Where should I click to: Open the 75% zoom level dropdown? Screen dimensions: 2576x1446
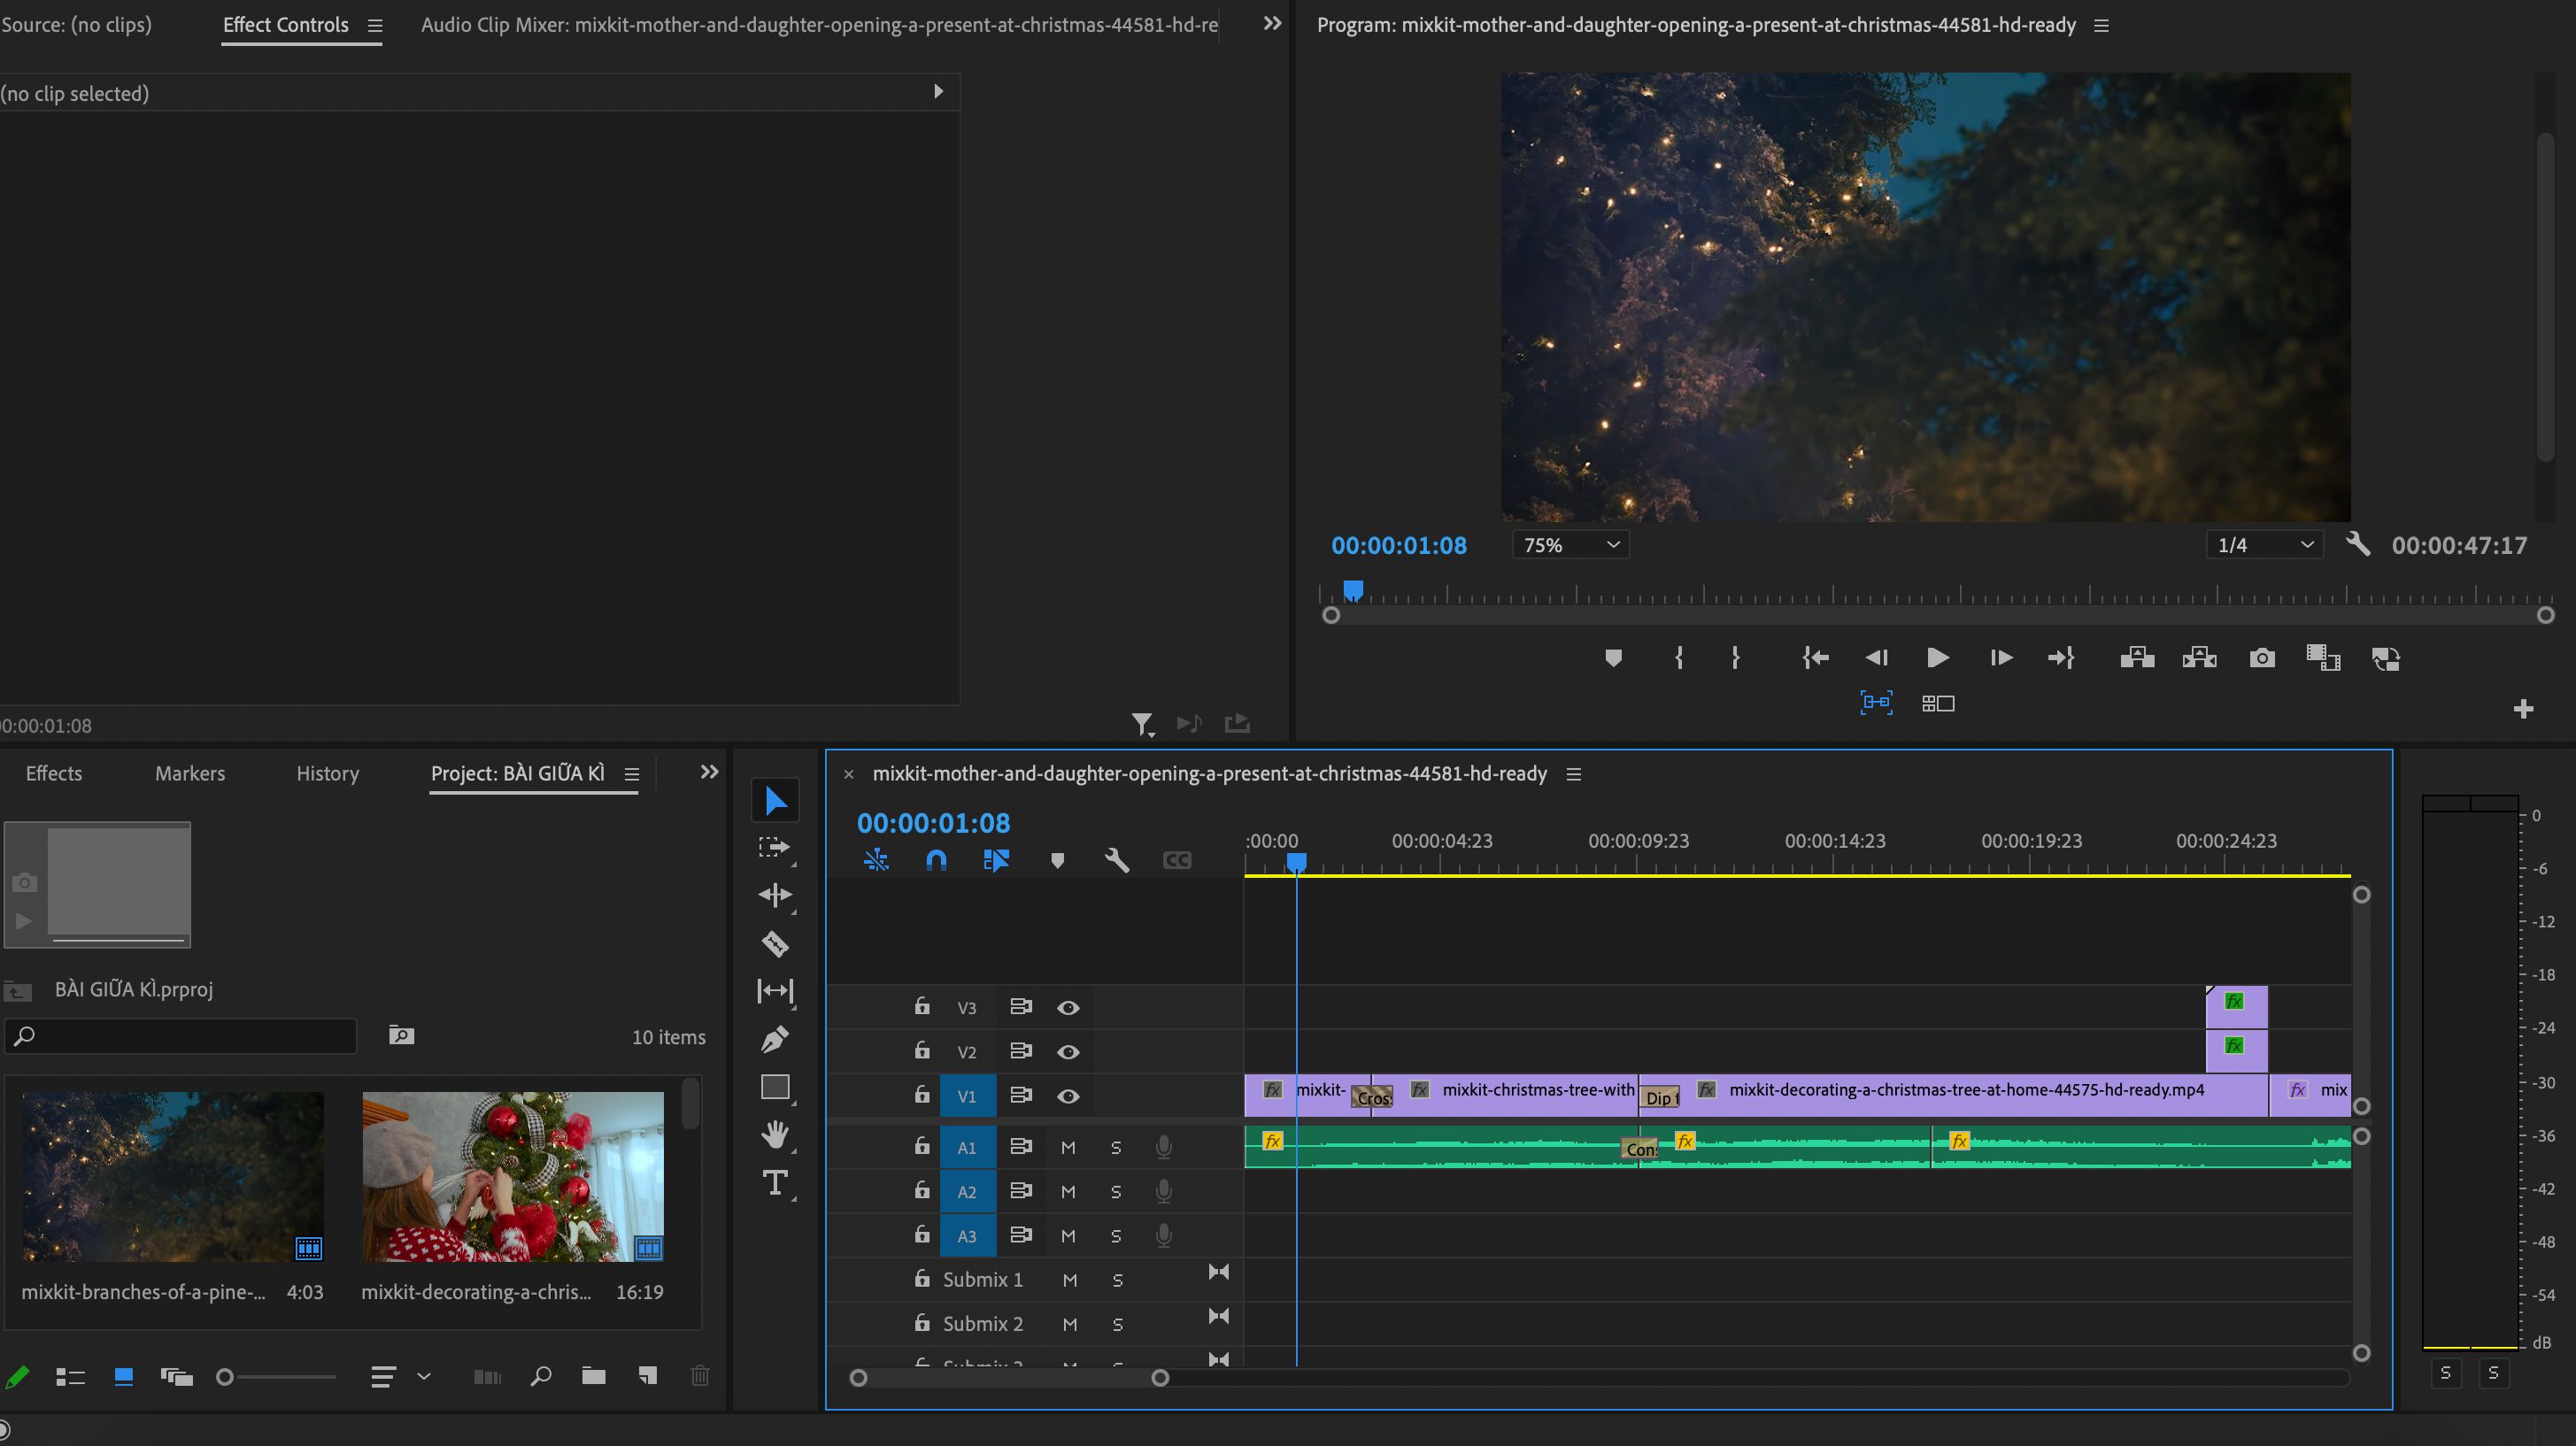(1570, 545)
